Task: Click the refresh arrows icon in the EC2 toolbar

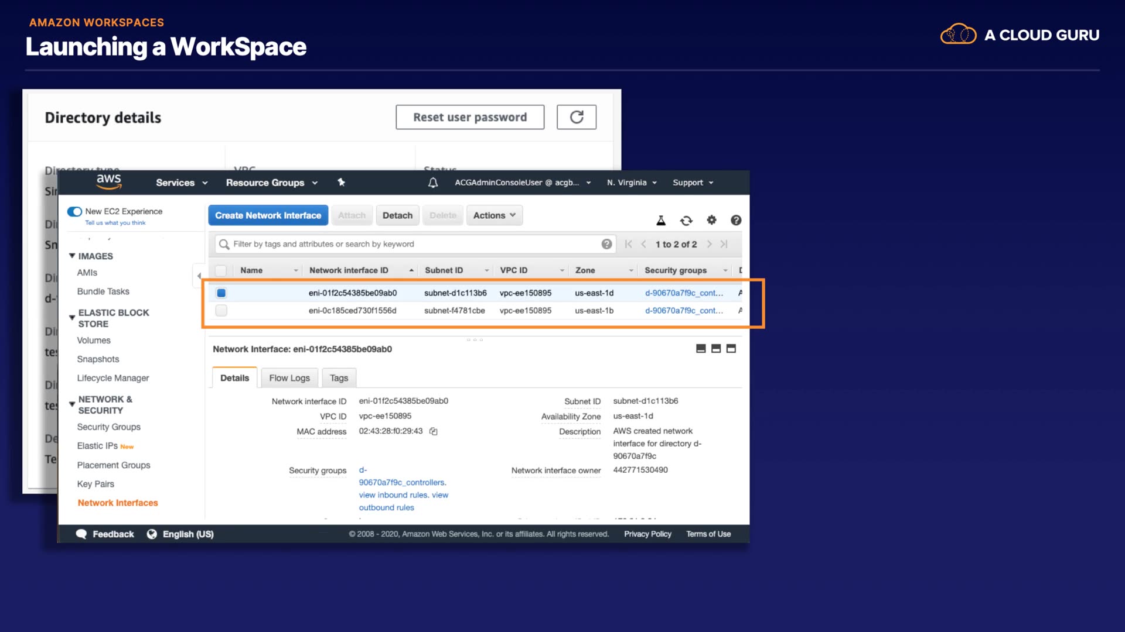Action: [x=686, y=221]
